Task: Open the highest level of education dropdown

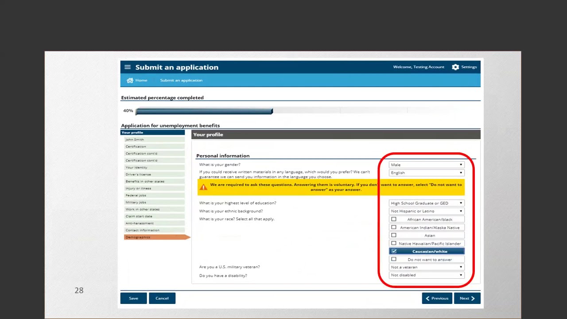Action: 427,203
